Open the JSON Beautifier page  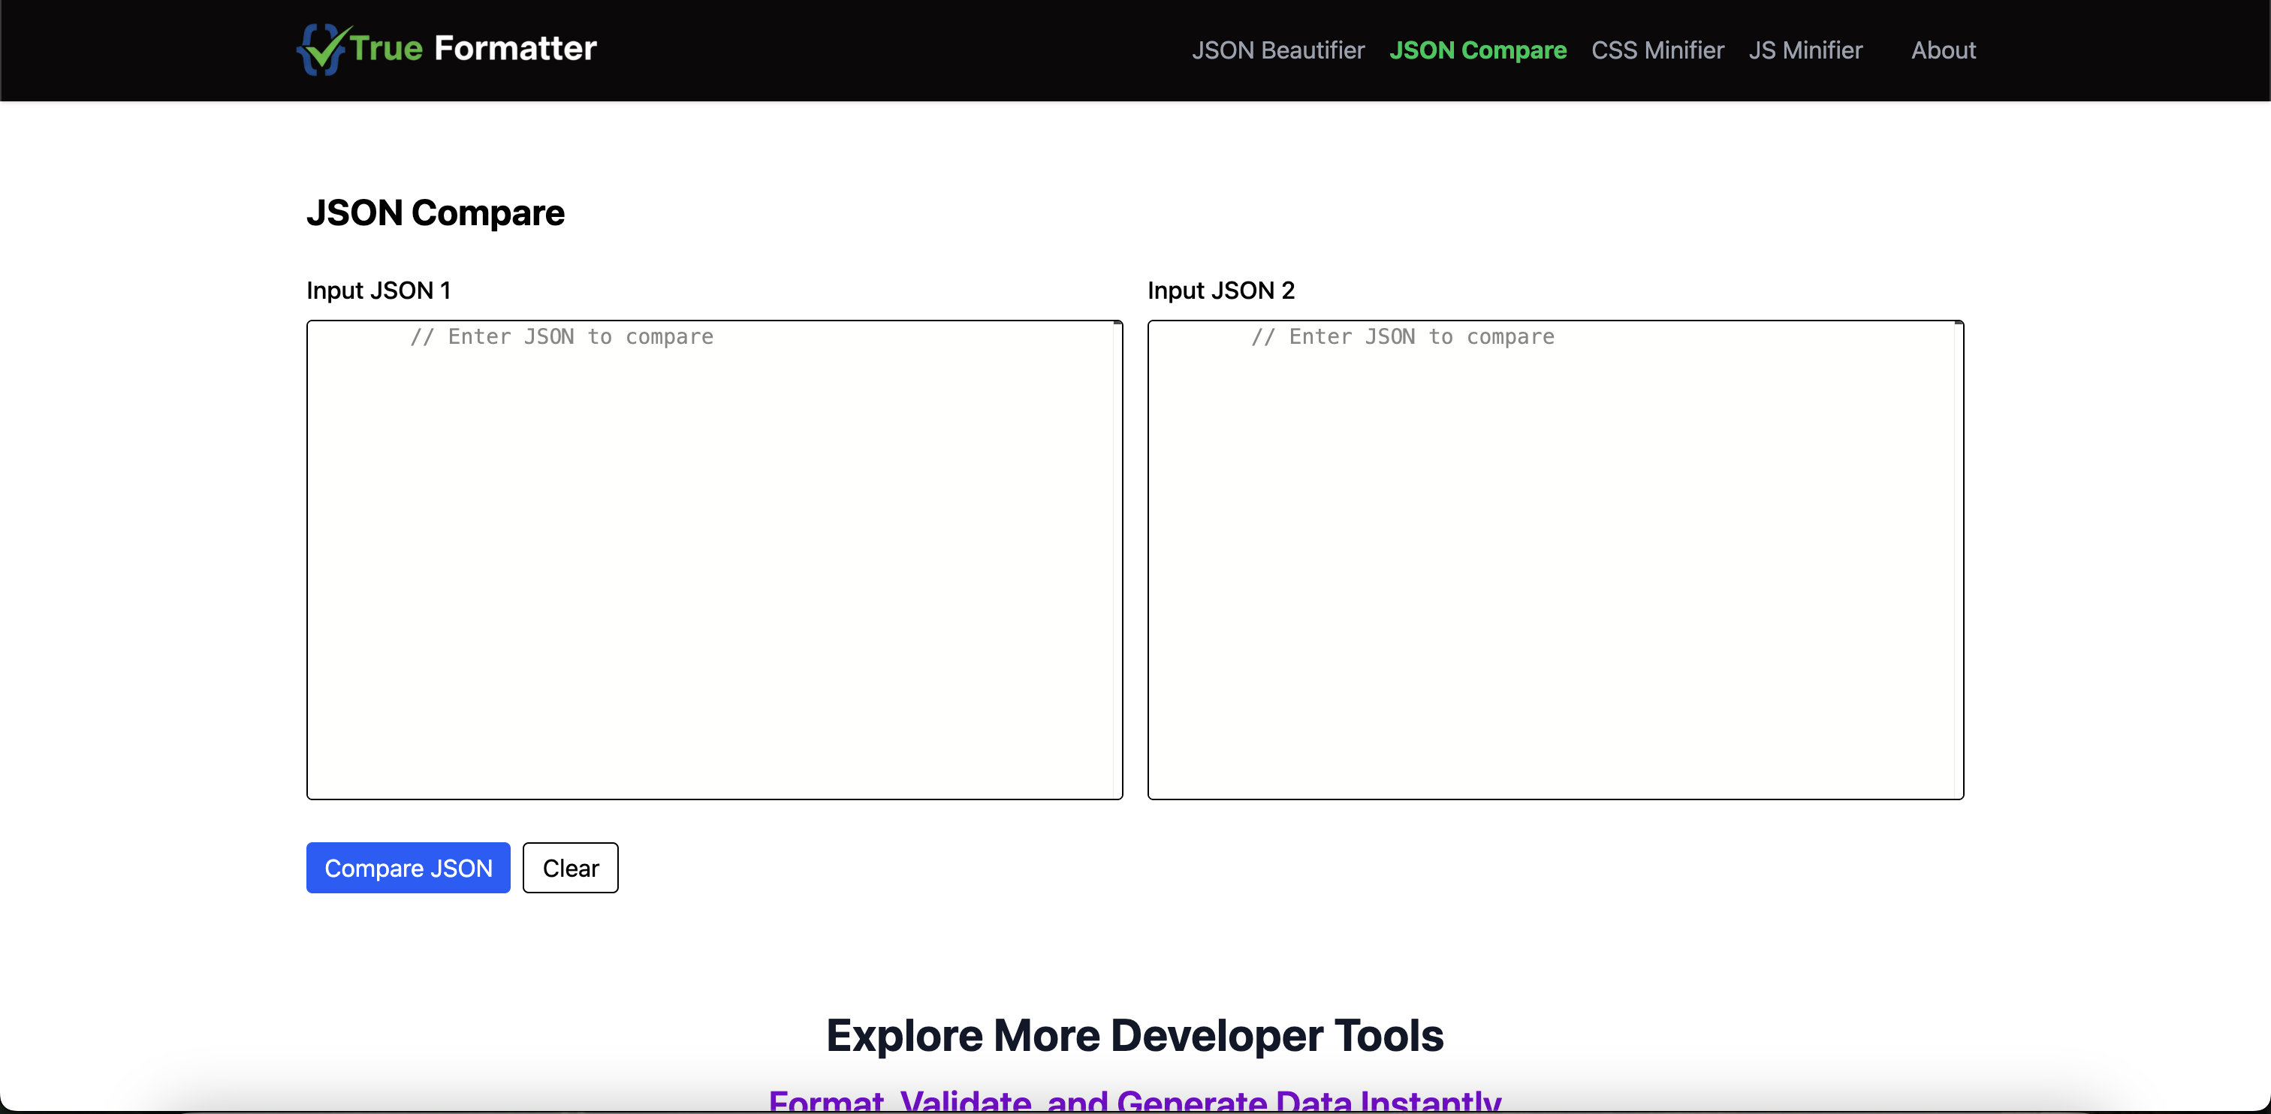pos(1277,50)
